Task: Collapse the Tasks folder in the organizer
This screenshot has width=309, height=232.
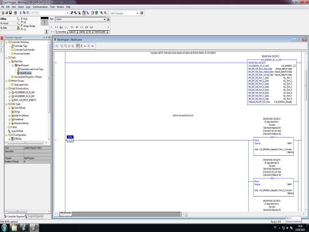Action: pyautogui.click(x=6, y=57)
